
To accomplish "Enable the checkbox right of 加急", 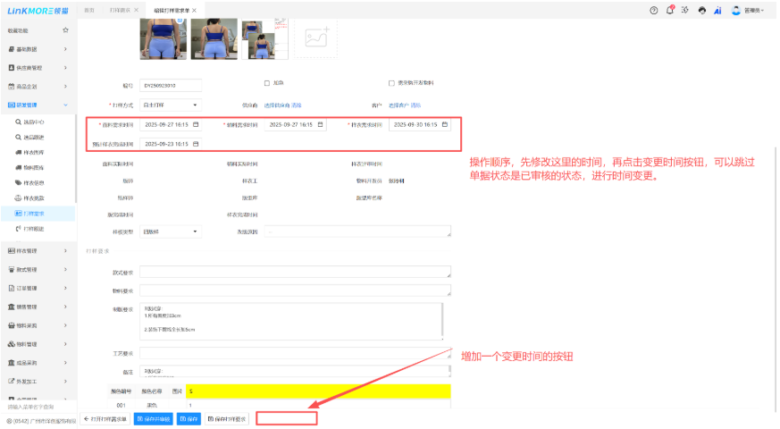I will click(391, 83).
